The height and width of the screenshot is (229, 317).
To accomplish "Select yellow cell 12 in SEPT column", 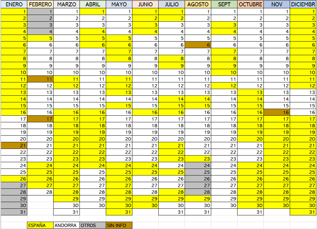I will pyautogui.click(x=224, y=86).
